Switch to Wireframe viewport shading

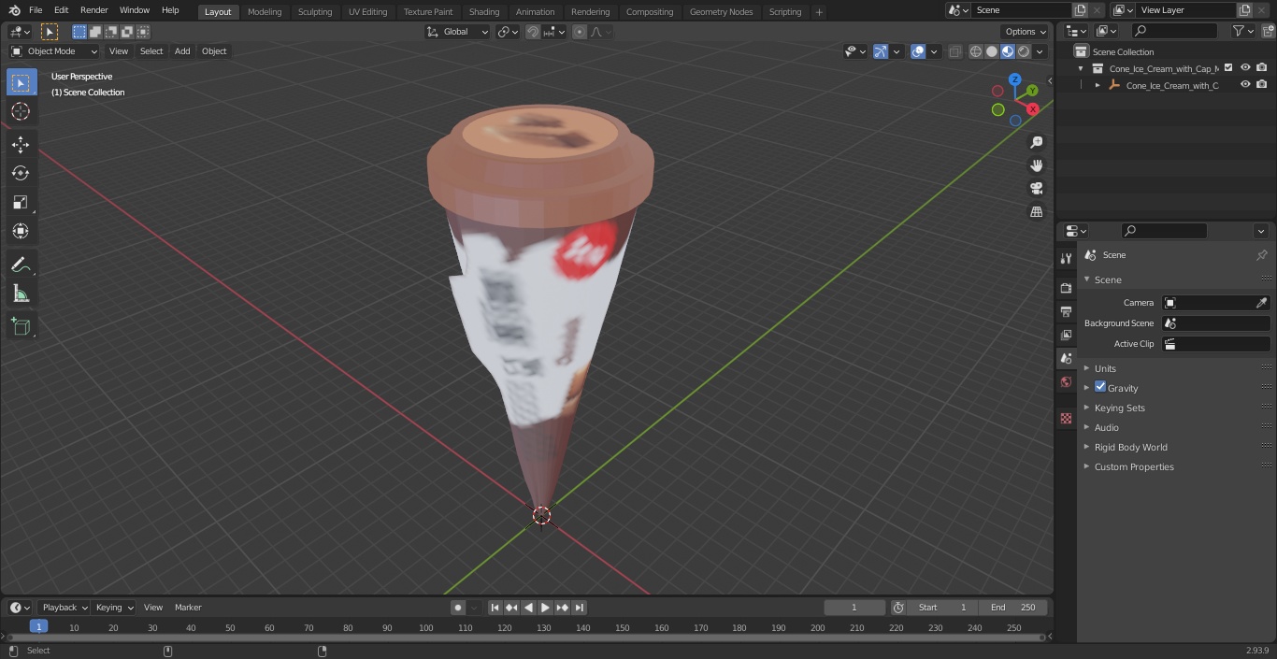point(976,51)
